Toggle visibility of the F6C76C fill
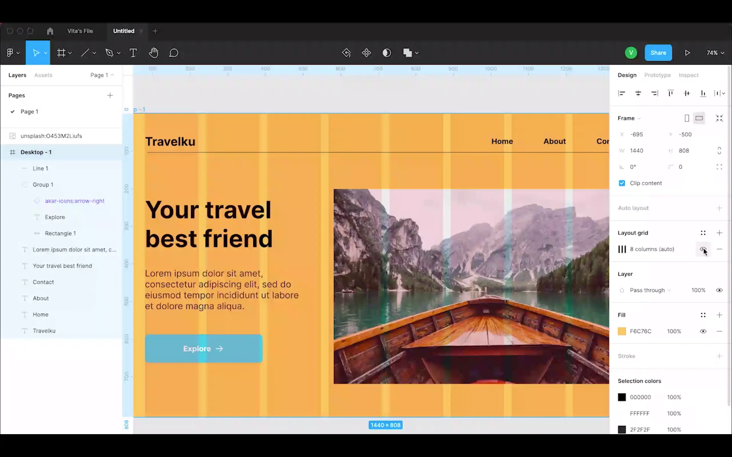This screenshot has width=732, height=457. pyautogui.click(x=703, y=331)
